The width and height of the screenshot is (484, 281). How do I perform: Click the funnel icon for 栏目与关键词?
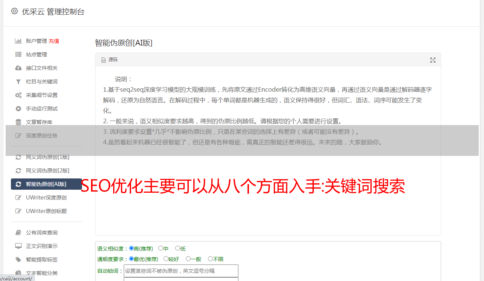point(18,82)
